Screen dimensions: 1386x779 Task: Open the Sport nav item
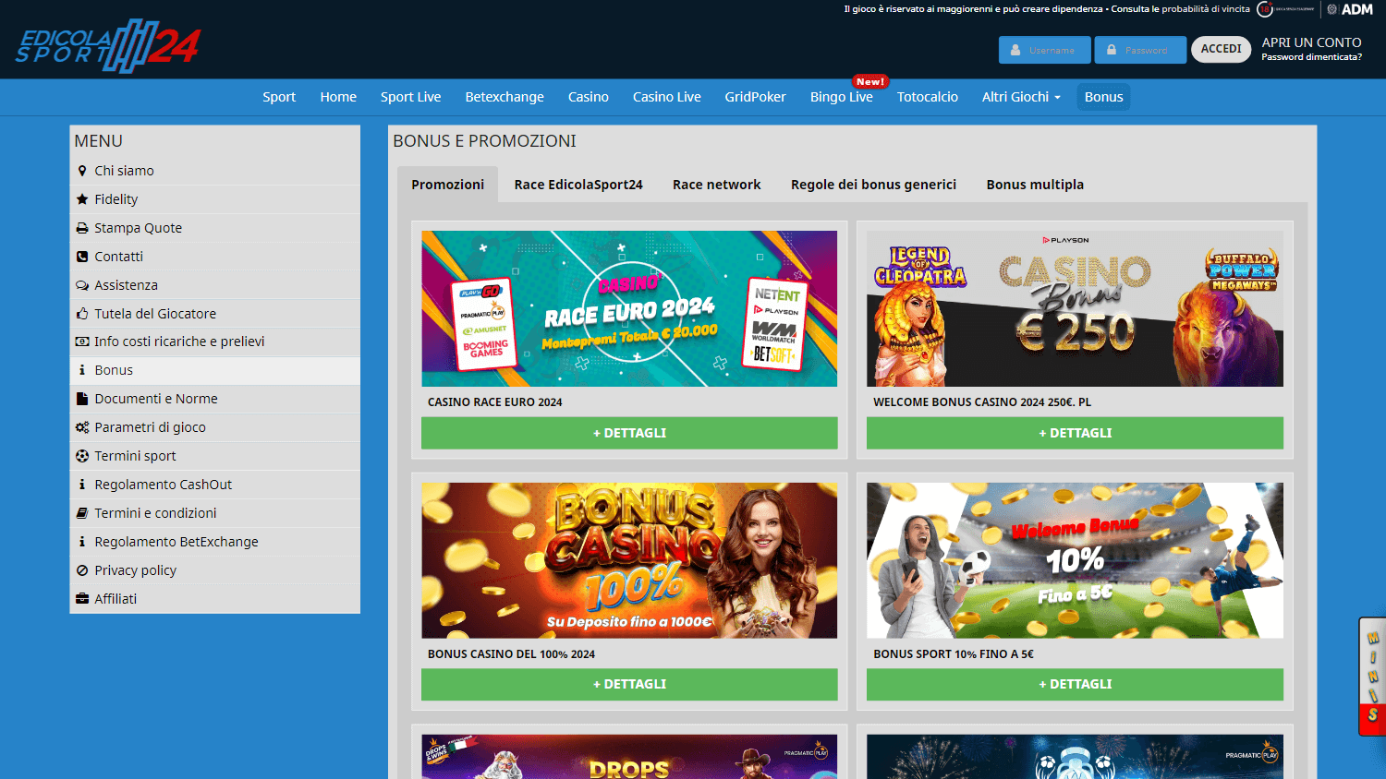[279, 97]
